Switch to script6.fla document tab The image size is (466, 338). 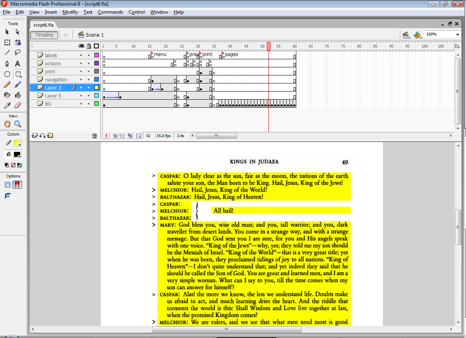pyautogui.click(x=44, y=25)
